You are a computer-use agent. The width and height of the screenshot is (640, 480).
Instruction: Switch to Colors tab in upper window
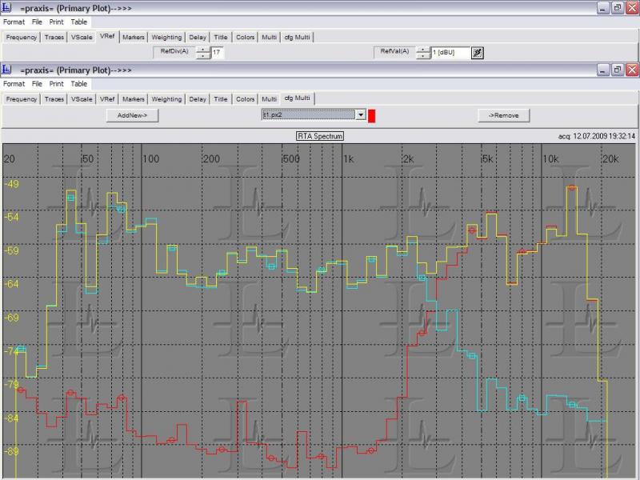point(246,37)
